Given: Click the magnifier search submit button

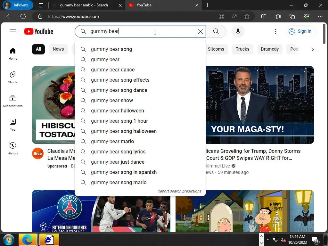Looking at the screenshot, I should coord(216,31).
